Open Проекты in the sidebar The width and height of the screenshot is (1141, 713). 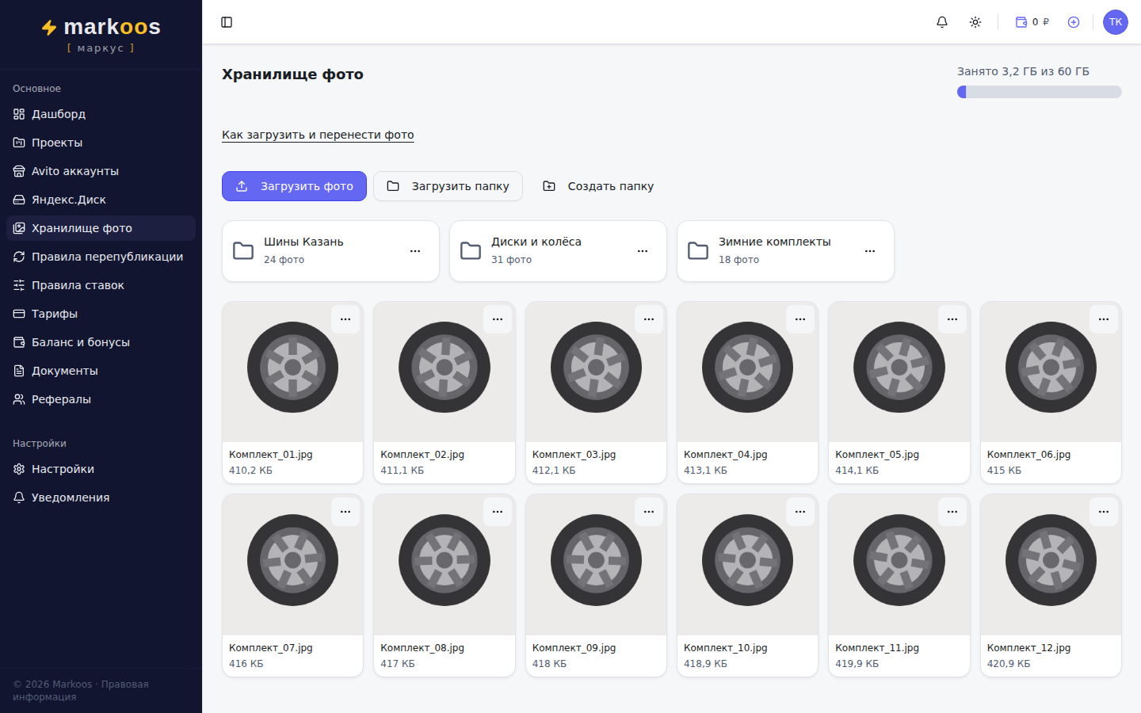click(101, 143)
